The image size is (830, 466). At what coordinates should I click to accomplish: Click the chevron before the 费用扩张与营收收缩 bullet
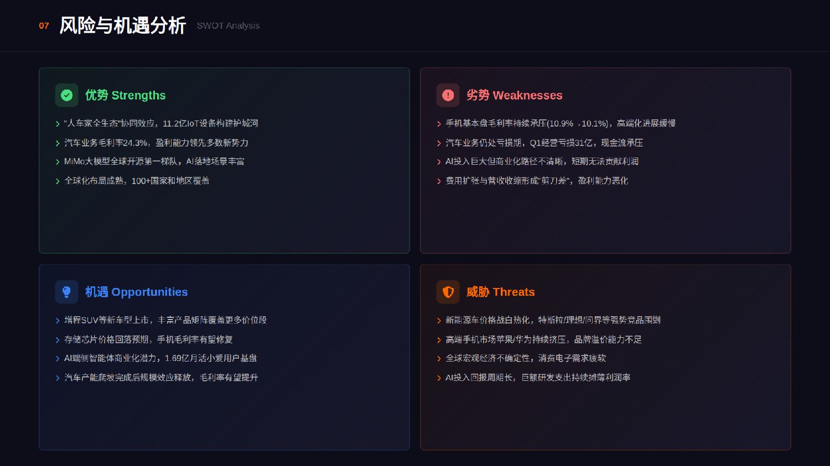439,181
